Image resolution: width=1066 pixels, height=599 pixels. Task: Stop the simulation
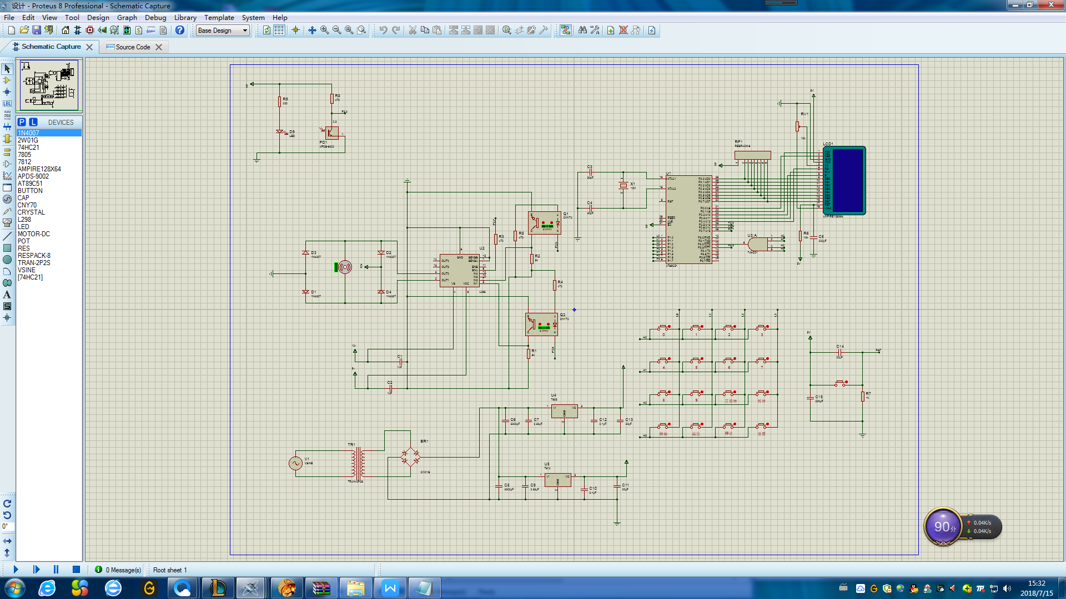click(76, 570)
